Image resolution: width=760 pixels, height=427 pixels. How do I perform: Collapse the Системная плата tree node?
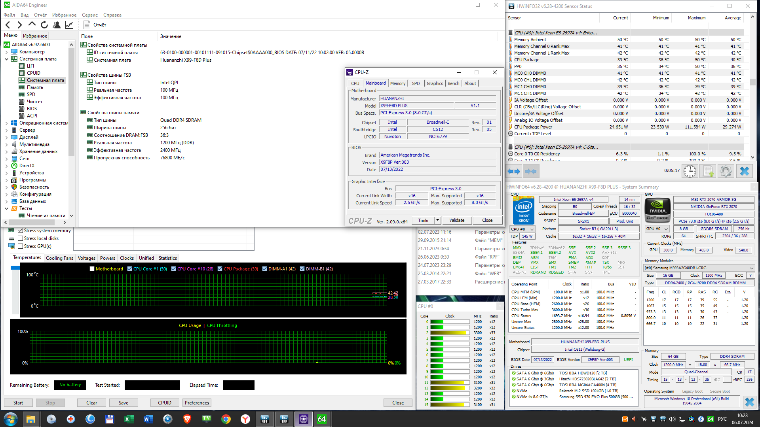pyautogui.click(x=6, y=59)
